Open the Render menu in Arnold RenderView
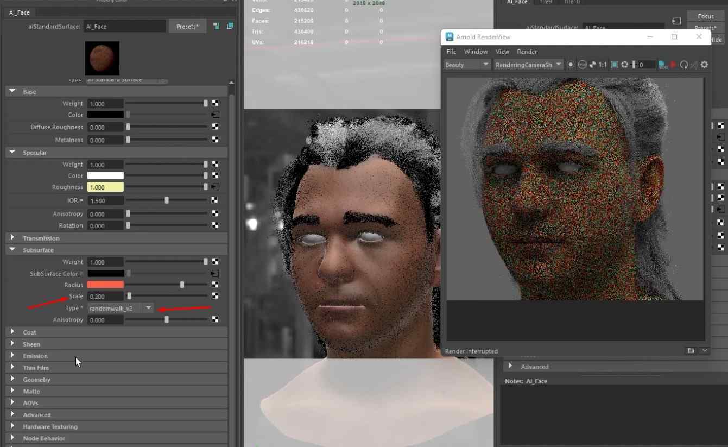The height and width of the screenshot is (447, 728). click(527, 52)
